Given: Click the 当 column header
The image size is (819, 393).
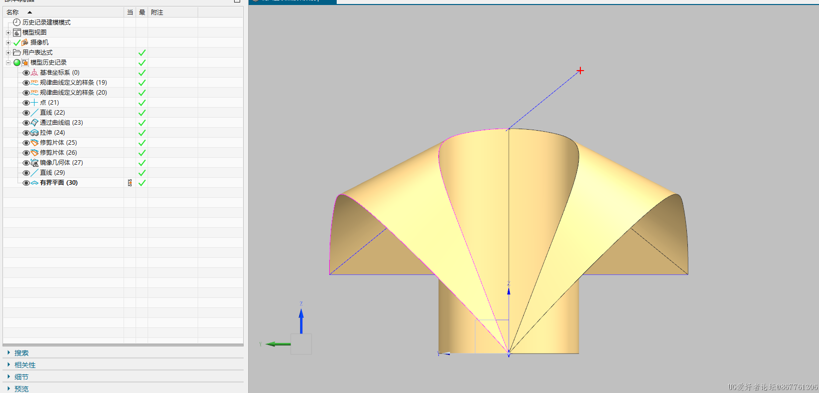Looking at the screenshot, I should (130, 12).
